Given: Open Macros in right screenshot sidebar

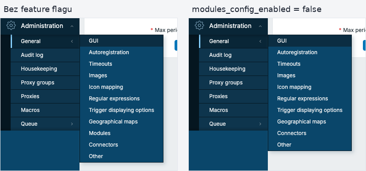Looking at the screenshot, I should [234, 110].
